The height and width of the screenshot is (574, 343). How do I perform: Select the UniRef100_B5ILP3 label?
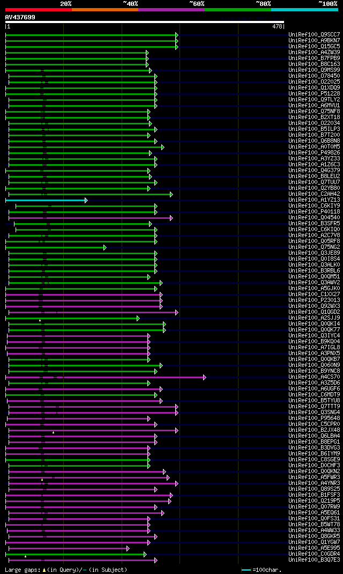pos(314,129)
